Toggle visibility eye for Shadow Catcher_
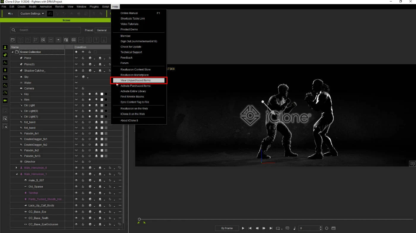 coord(76,71)
